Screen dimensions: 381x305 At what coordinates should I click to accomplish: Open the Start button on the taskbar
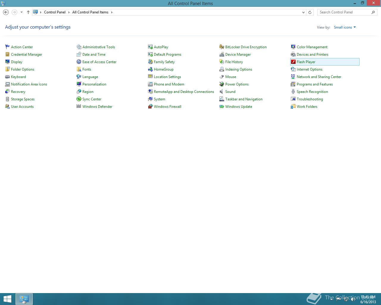[7, 299]
